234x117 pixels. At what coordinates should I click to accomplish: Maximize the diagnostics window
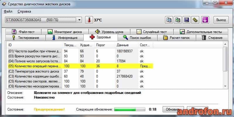[215, 3]
